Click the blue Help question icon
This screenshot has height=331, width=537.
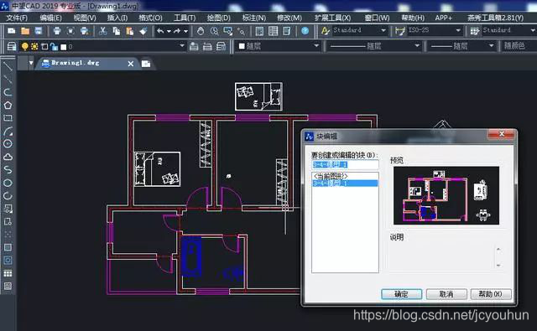(305, 31)
